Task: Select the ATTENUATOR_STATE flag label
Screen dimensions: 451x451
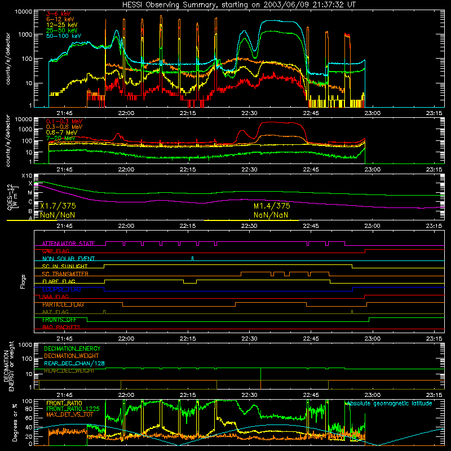Action: click(x=68, y=244)
